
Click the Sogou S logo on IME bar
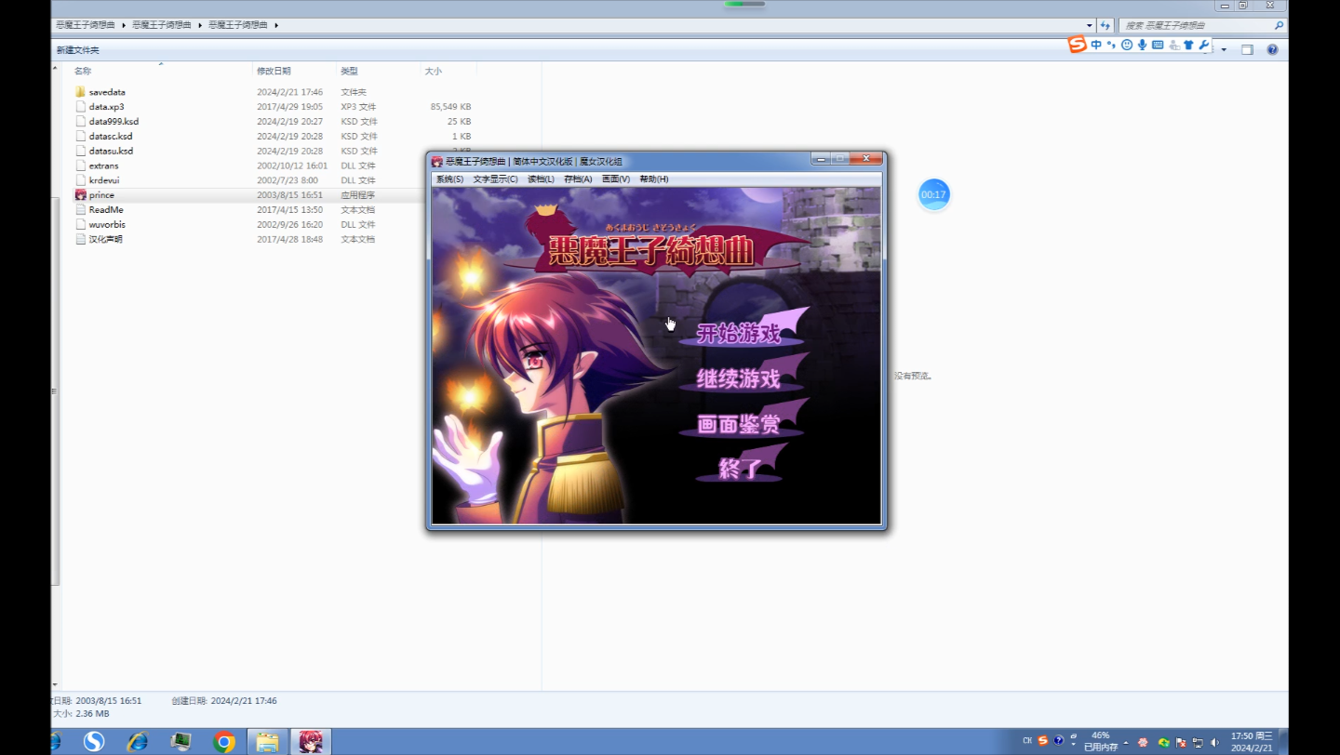click(x=1078, y=45)
